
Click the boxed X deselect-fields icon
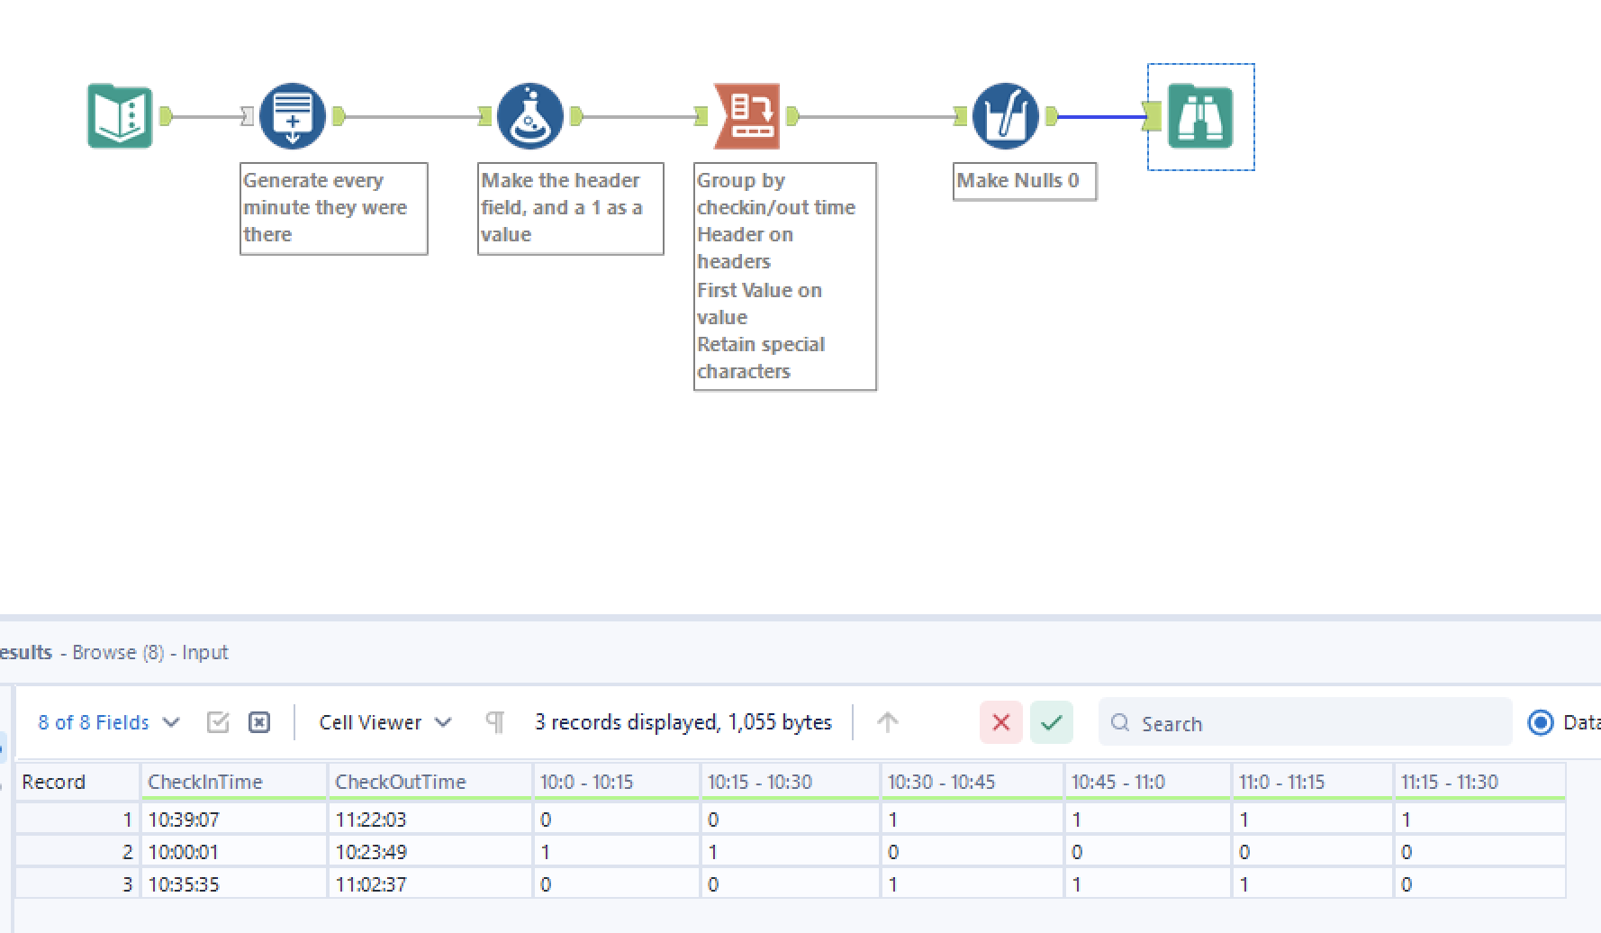pyautogui.click(x=259, y=721)
